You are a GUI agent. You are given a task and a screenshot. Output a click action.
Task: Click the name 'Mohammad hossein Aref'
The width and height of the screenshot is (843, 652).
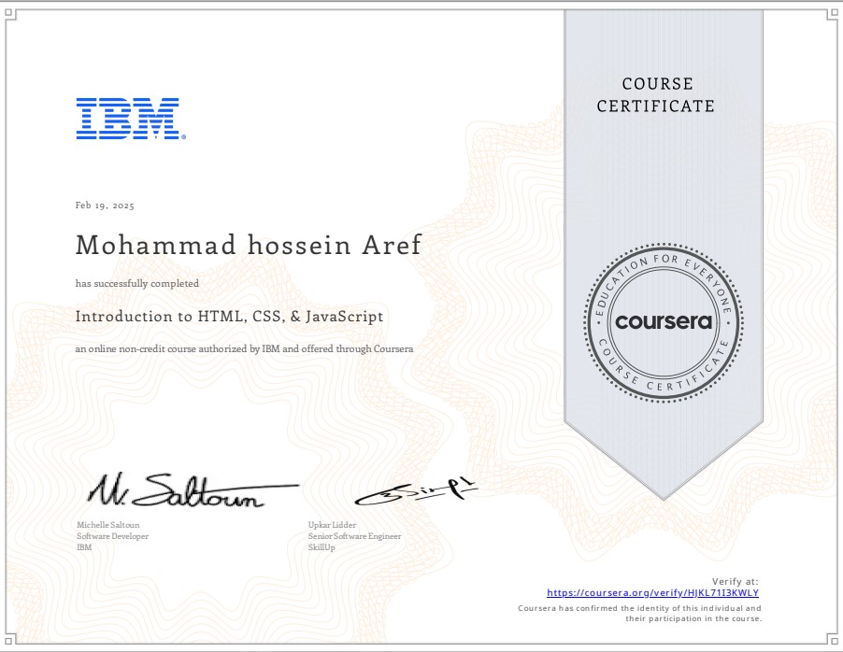[x=249, y=245]
